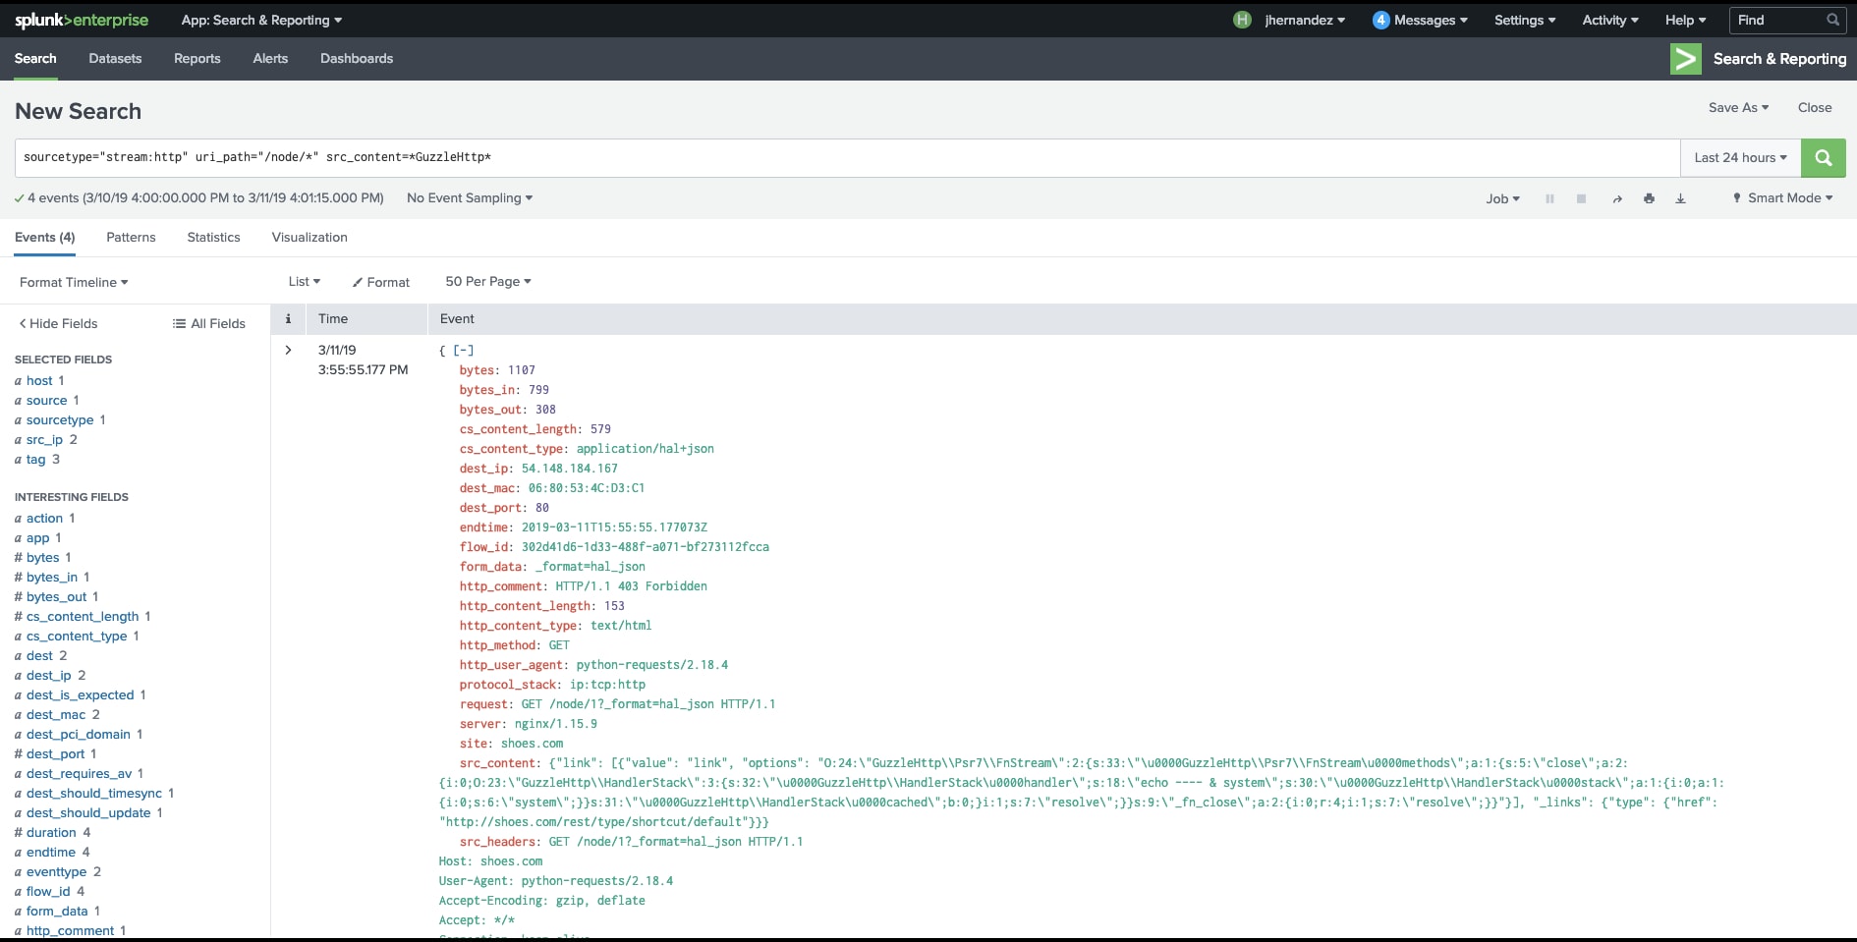Collapse the JSON event with [-]
The image size is (1857, 942).
click(464, 350)
